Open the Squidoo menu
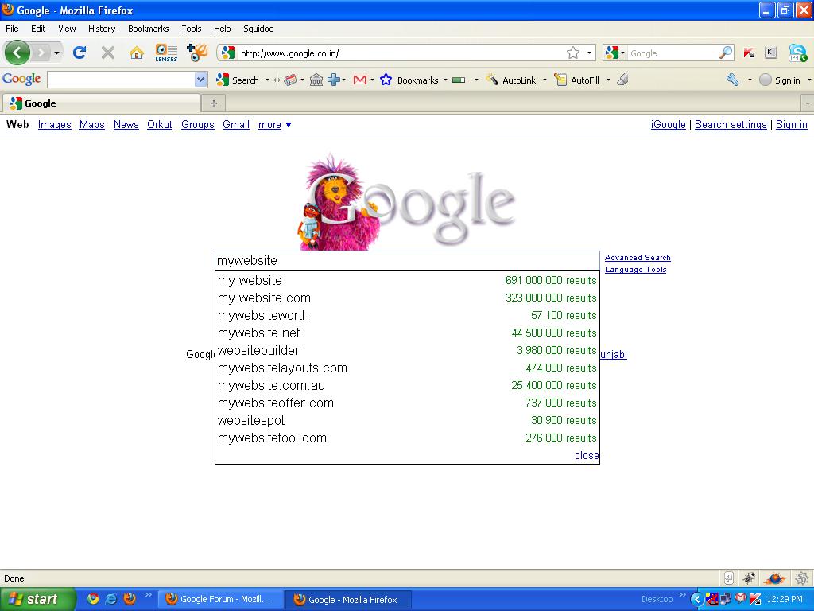The height and width of the screenshot is (611, 814). [258, 29]
